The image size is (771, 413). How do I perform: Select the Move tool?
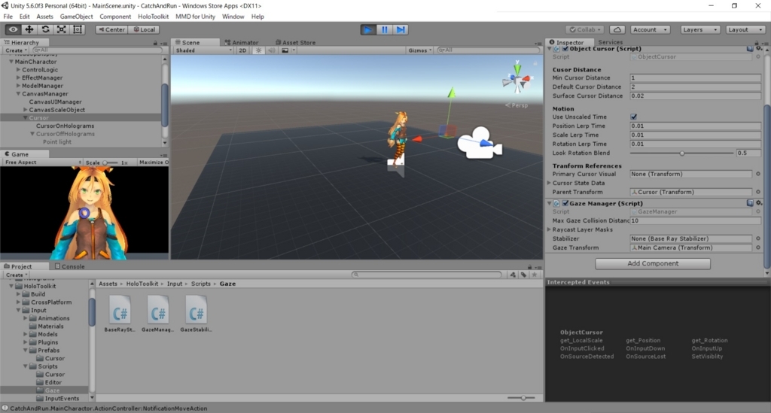point(29,29)
